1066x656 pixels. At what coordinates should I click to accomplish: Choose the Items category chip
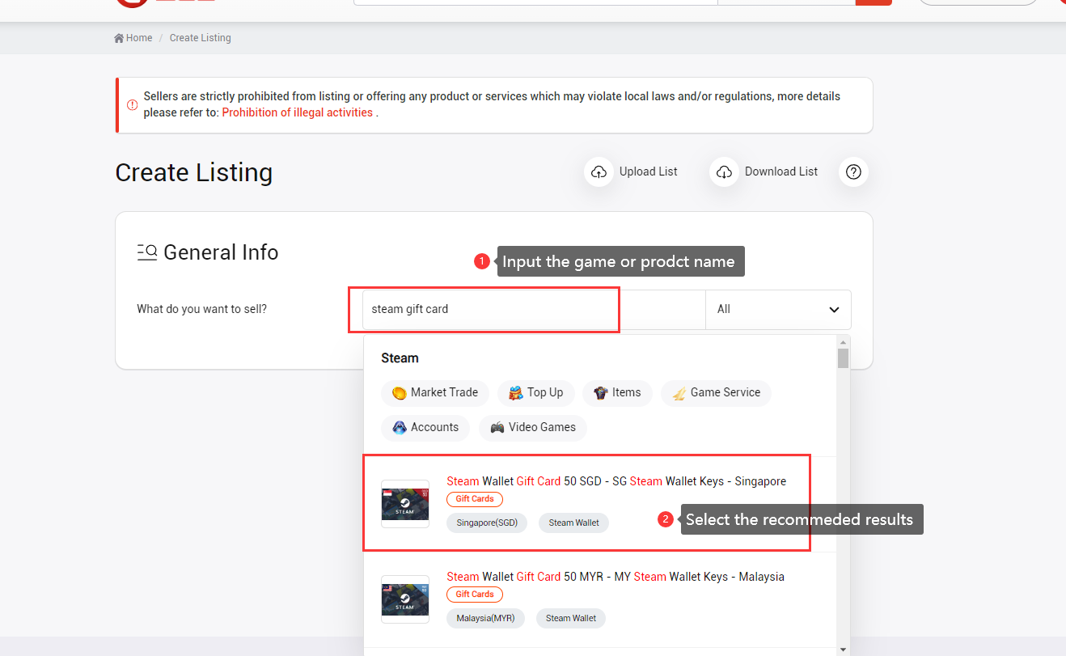tap(617, 393)
